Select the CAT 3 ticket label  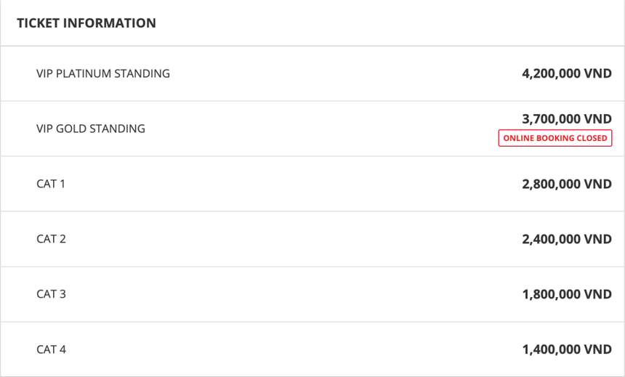[x=51, y=294]
